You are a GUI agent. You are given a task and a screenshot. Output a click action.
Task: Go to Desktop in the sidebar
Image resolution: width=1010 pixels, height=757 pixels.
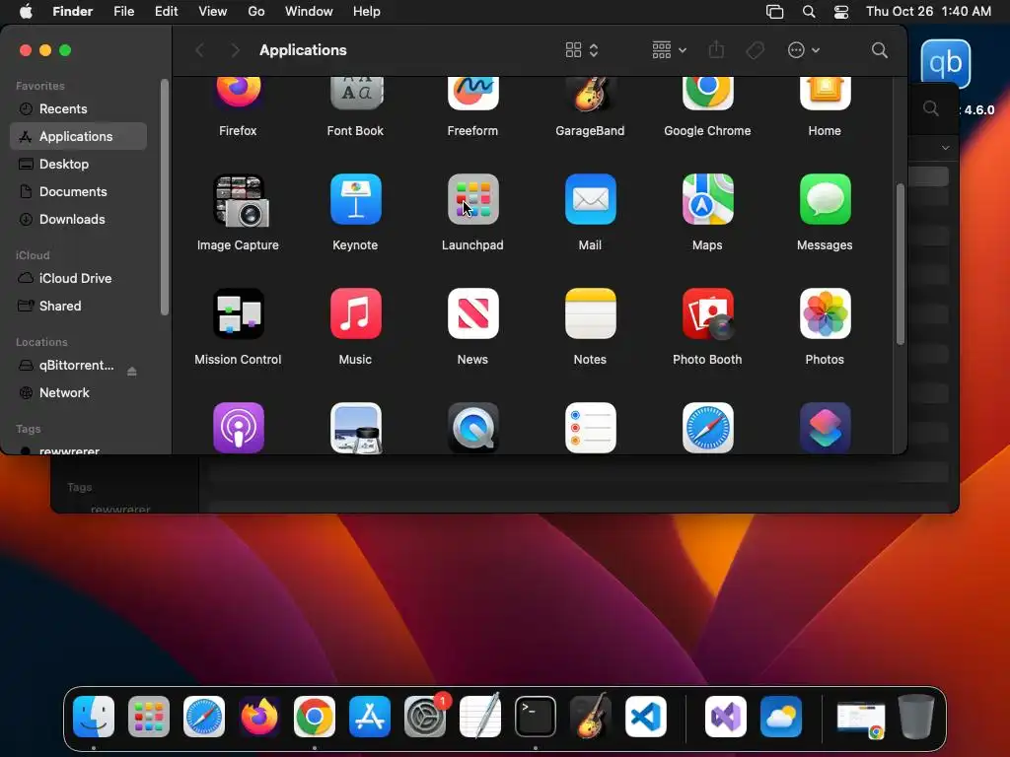[x=79, y=165]
